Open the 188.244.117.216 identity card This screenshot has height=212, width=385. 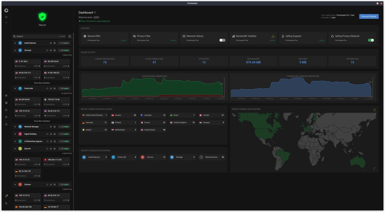(x=56, y=162)
